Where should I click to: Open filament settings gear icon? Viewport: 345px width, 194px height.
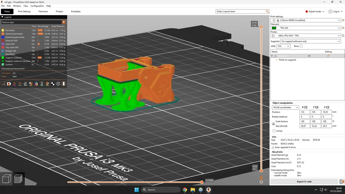tap(343, 28)
